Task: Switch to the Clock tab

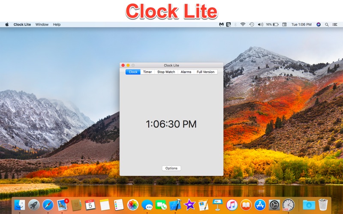Action: pyautogui.click(x=133, y=72)
